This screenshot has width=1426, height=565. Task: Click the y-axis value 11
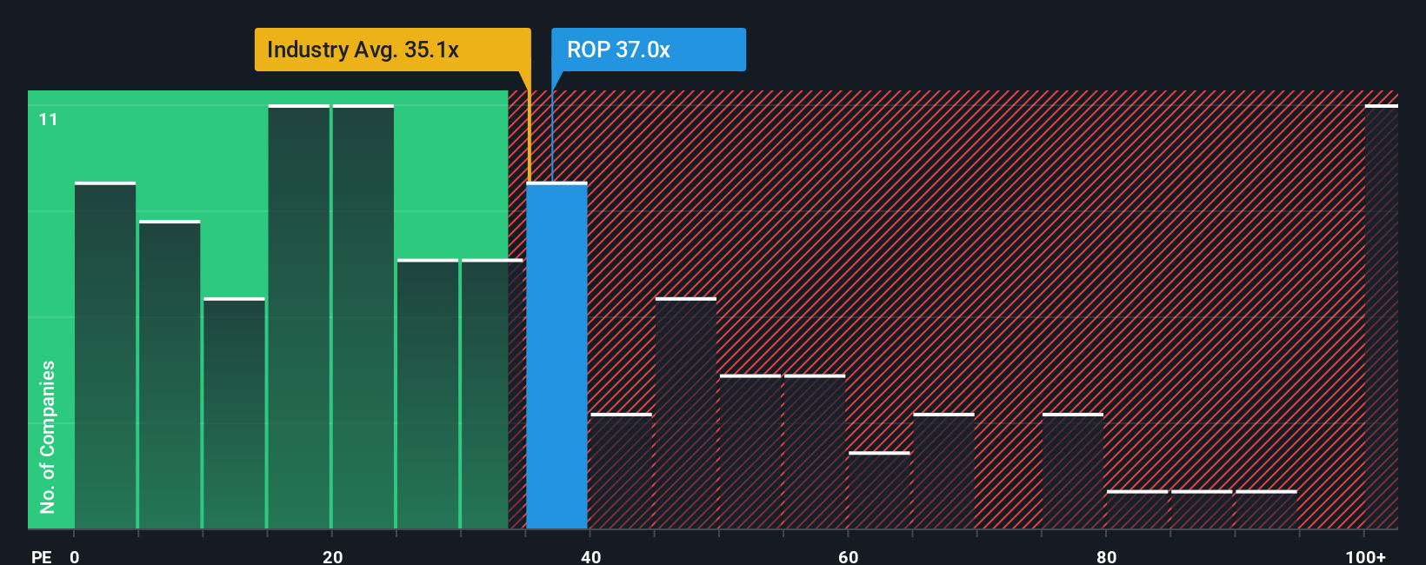tap(48, 120)
